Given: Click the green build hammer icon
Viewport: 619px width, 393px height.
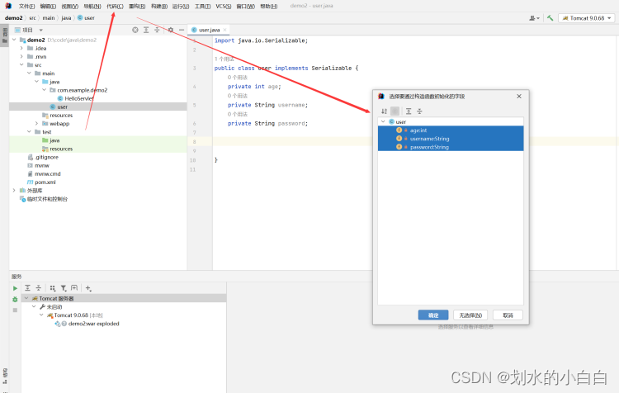Looking at the screenshot, I should pos(550,18).
